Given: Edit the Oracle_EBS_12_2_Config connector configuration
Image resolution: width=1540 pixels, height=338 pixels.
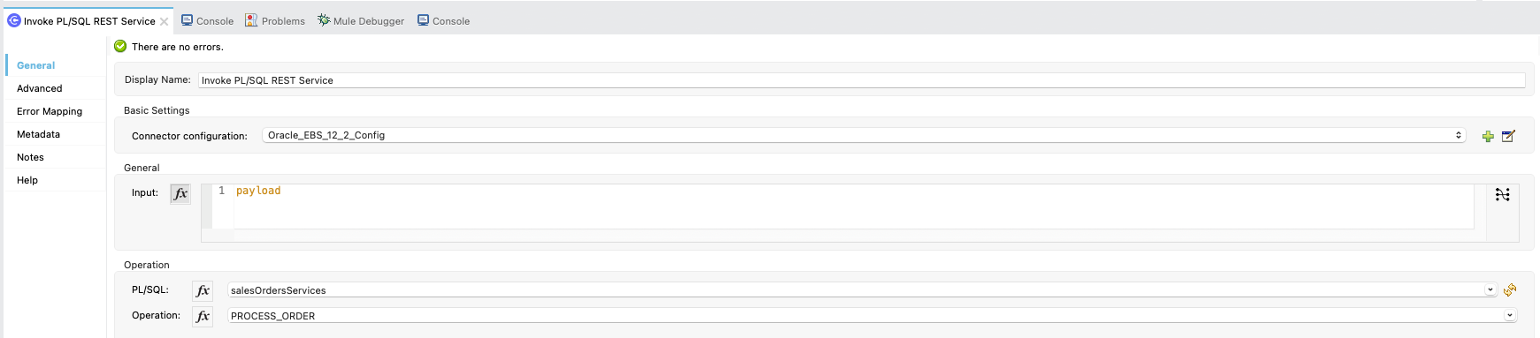Looking at the screenshot, I should tap(1509, 136).
